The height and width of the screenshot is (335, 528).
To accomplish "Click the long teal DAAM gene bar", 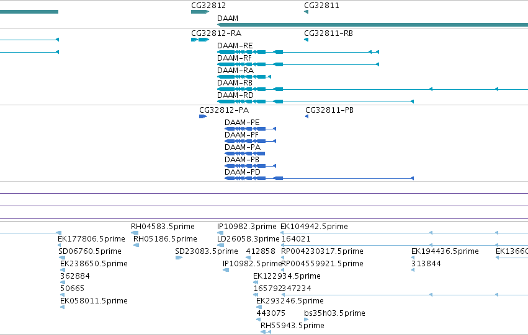I will pos(372,25).
